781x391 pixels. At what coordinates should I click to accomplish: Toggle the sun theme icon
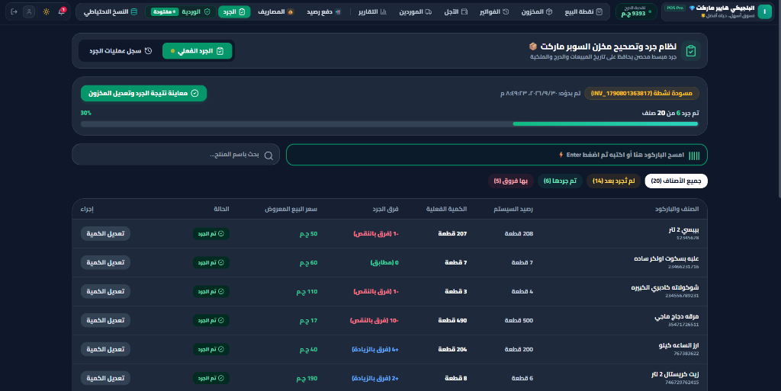(47, 11)
